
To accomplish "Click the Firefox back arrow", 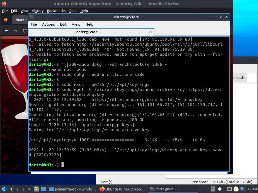I will point(7,30).
